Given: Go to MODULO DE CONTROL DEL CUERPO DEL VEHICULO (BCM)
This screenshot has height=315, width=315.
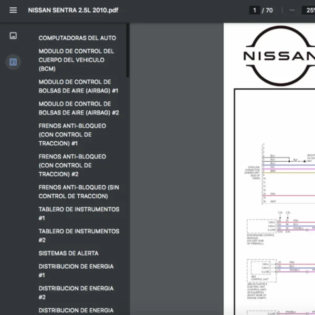Looking at the screenshot, I should point(76,60).
